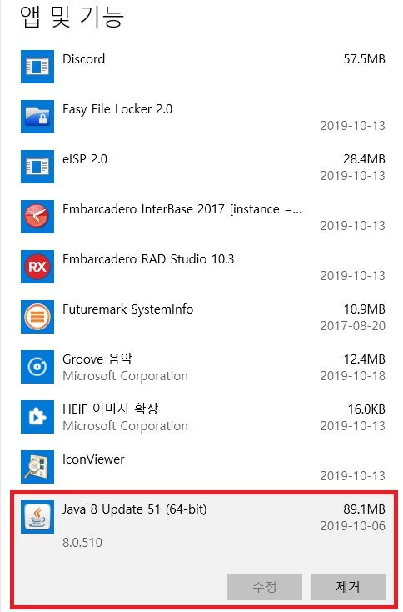Screen dimensions: 403x612
Task: Select the Groove 음악 entry
Action: click(97, 359)
